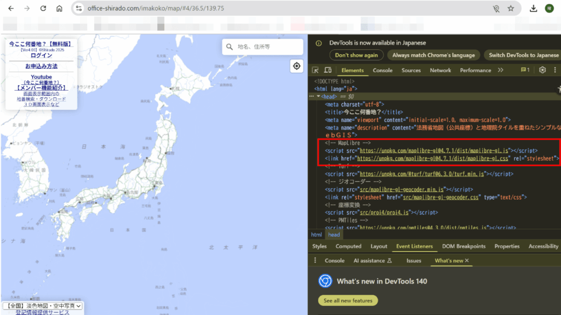Click the map geolocate crosshair button

pos(296,66)
